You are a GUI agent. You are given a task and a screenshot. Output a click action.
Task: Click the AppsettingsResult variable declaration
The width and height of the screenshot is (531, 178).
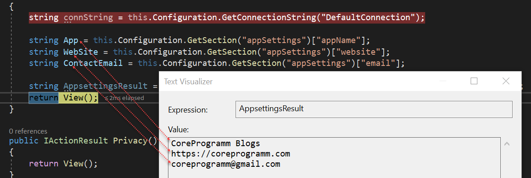(x=105, y=86)
